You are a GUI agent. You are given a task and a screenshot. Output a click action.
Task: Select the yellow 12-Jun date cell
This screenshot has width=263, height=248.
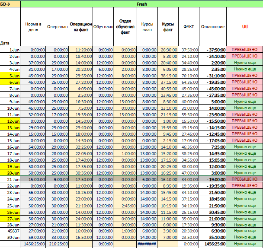[x=10, y=121]
